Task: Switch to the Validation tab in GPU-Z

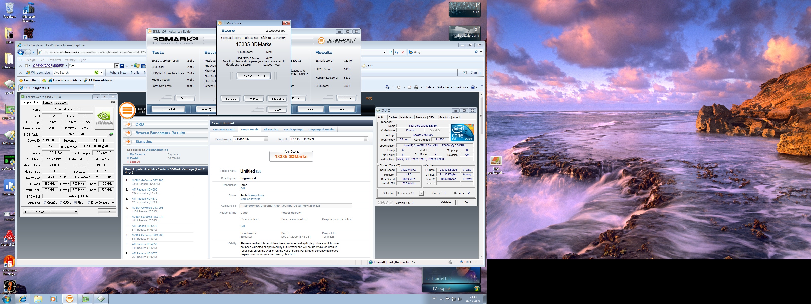Action: tap(61, 103)
